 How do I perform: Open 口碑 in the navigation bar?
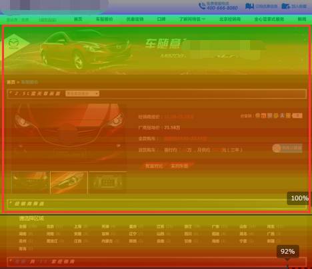pos(161,19)
